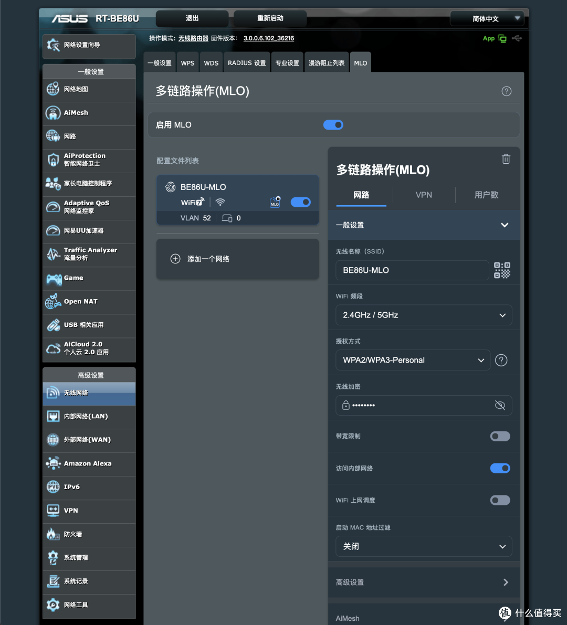The width and height of the screenshot is (567, 625).
Task: Open the 无线网络 sidebar item
Action: pos(89,393)
